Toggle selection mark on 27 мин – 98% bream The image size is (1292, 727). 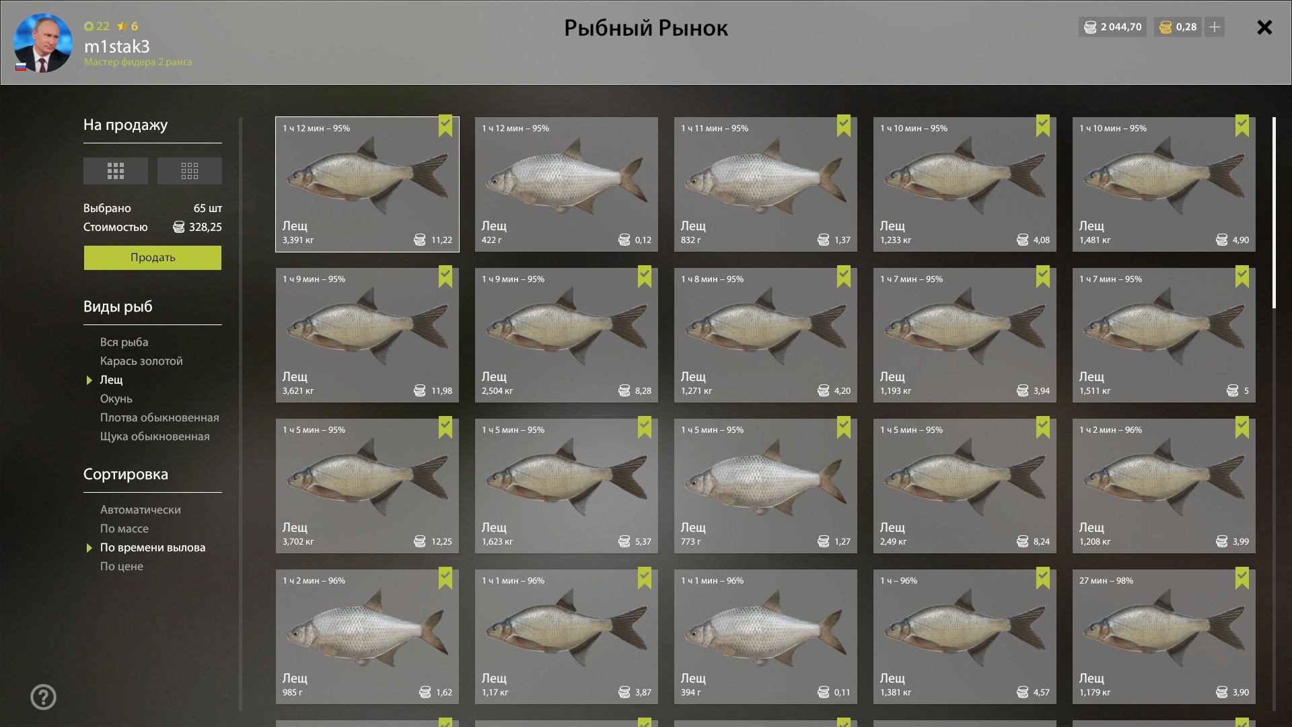pyautogui.click(x=1242, y=578)
